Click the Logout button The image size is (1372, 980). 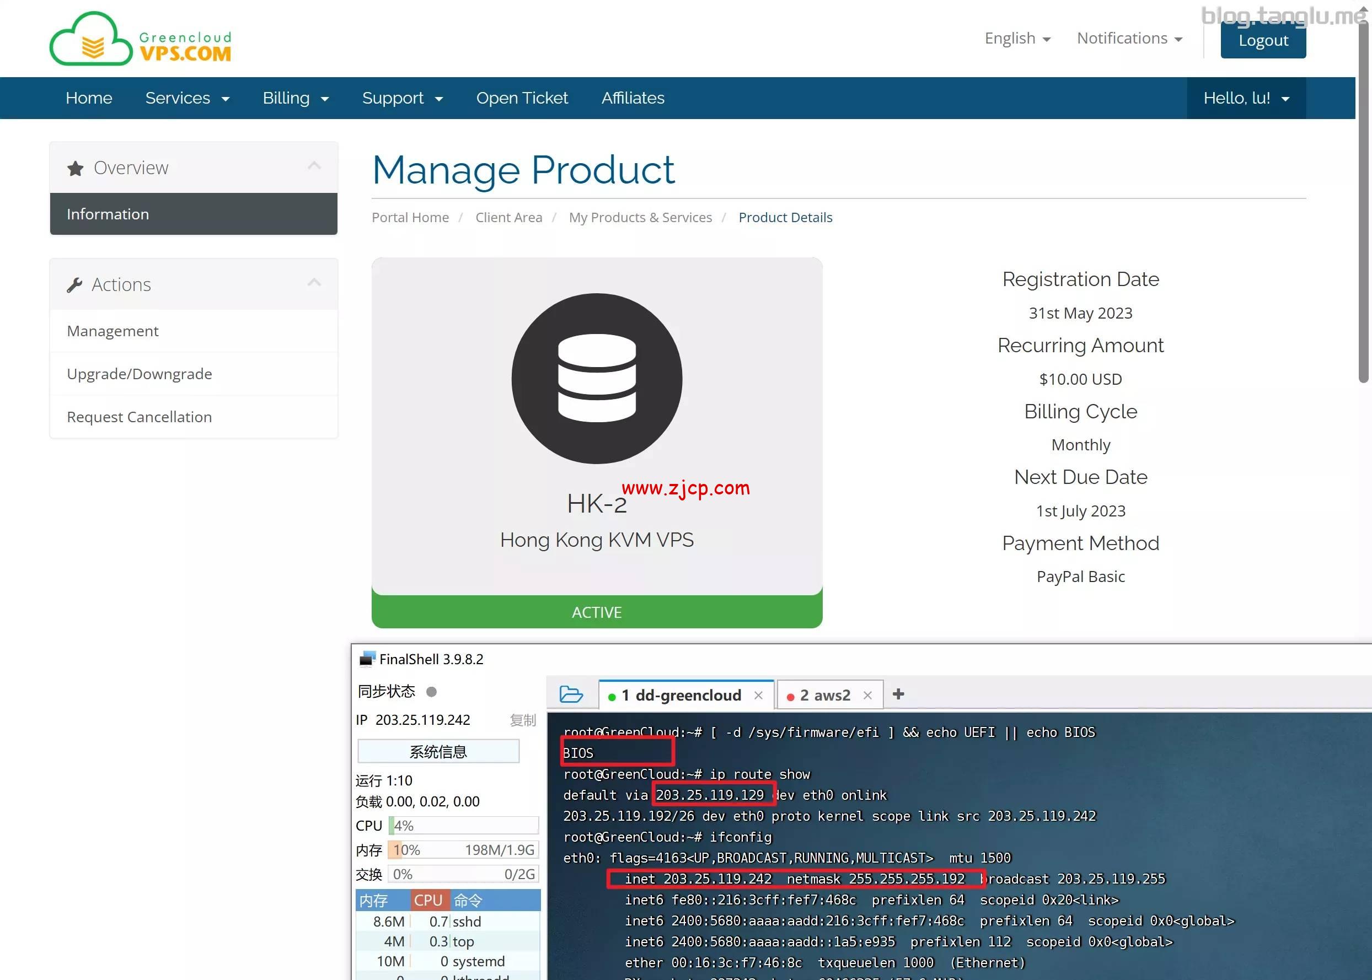(x=1263, y=40)
